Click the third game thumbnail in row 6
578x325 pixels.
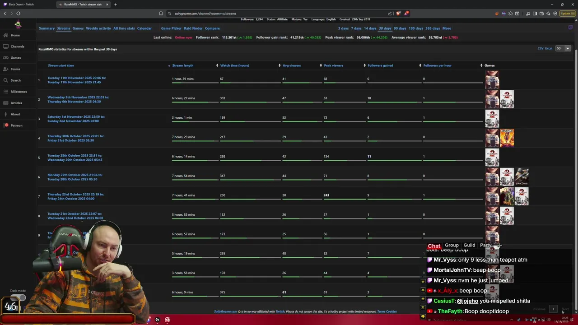click(x=522, y=176)
